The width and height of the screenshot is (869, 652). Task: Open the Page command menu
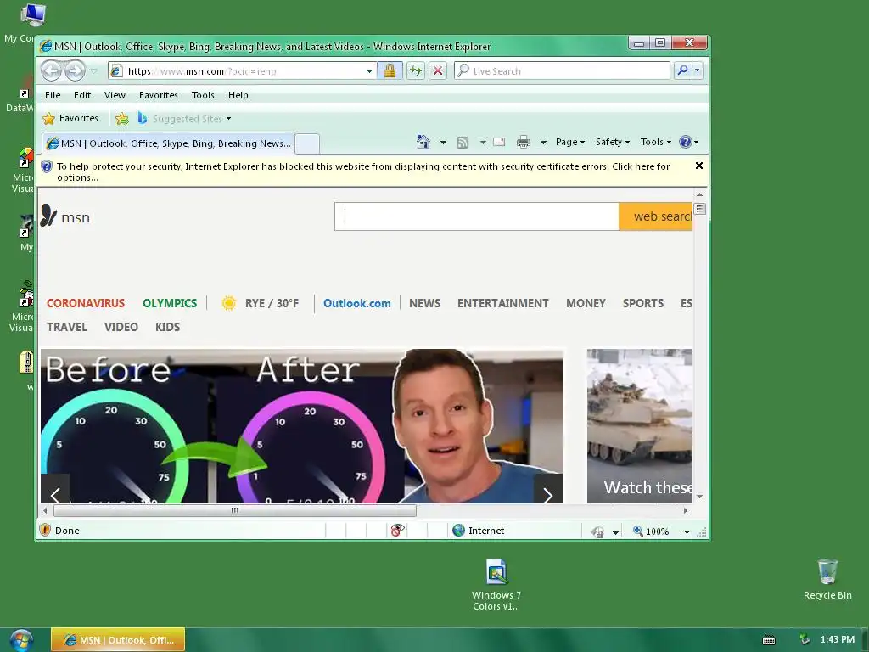(570, 142)
